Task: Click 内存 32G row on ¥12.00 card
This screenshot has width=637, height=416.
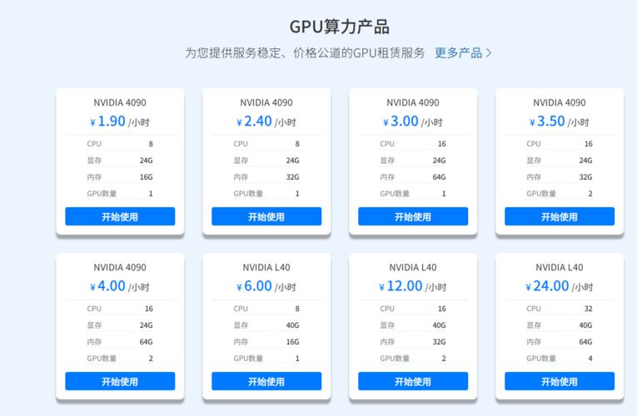Action: pos(413,342)
